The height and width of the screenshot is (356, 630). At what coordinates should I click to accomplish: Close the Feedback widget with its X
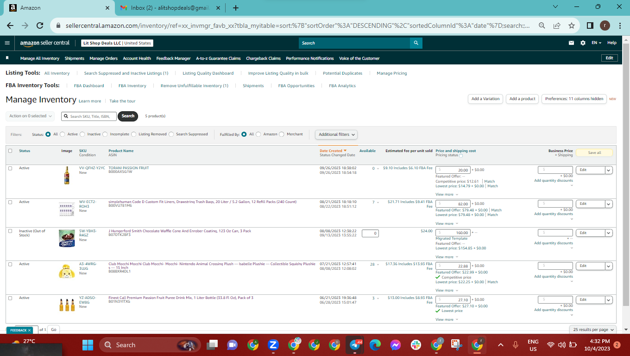[x=29, y=330]
